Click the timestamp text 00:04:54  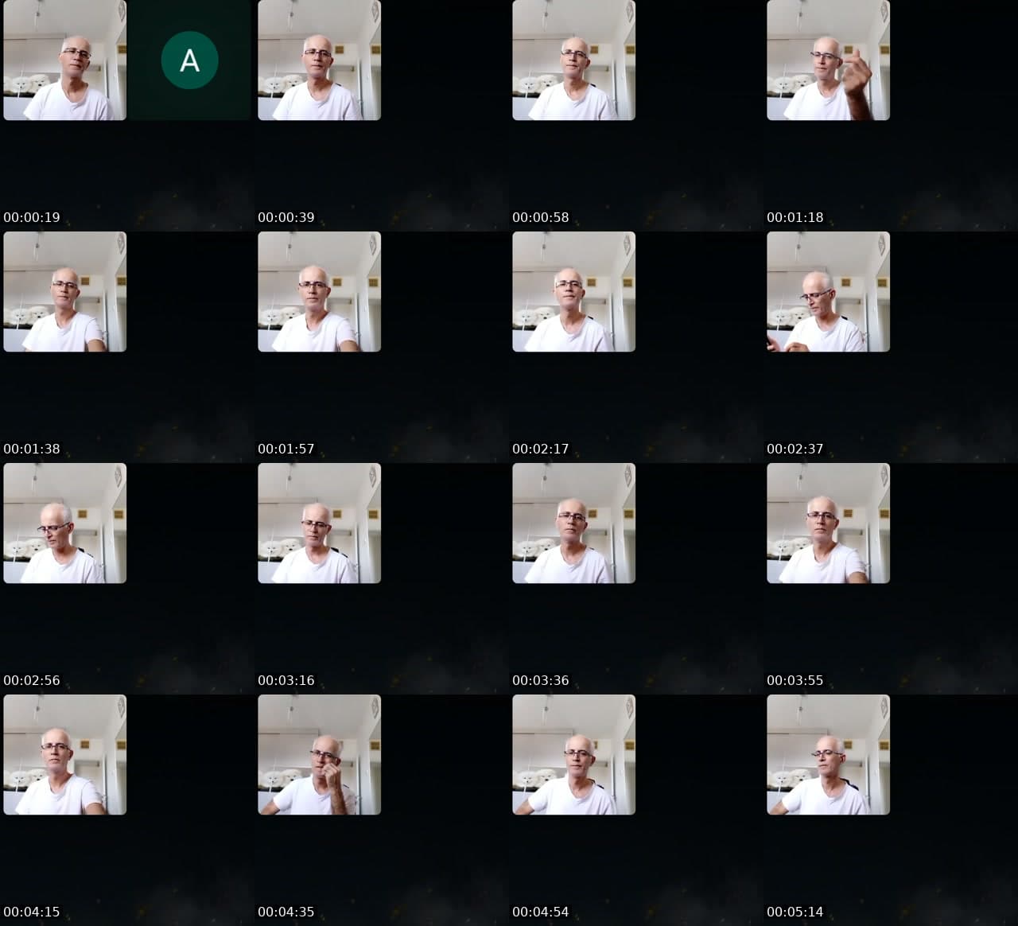[x=541, y=912]
